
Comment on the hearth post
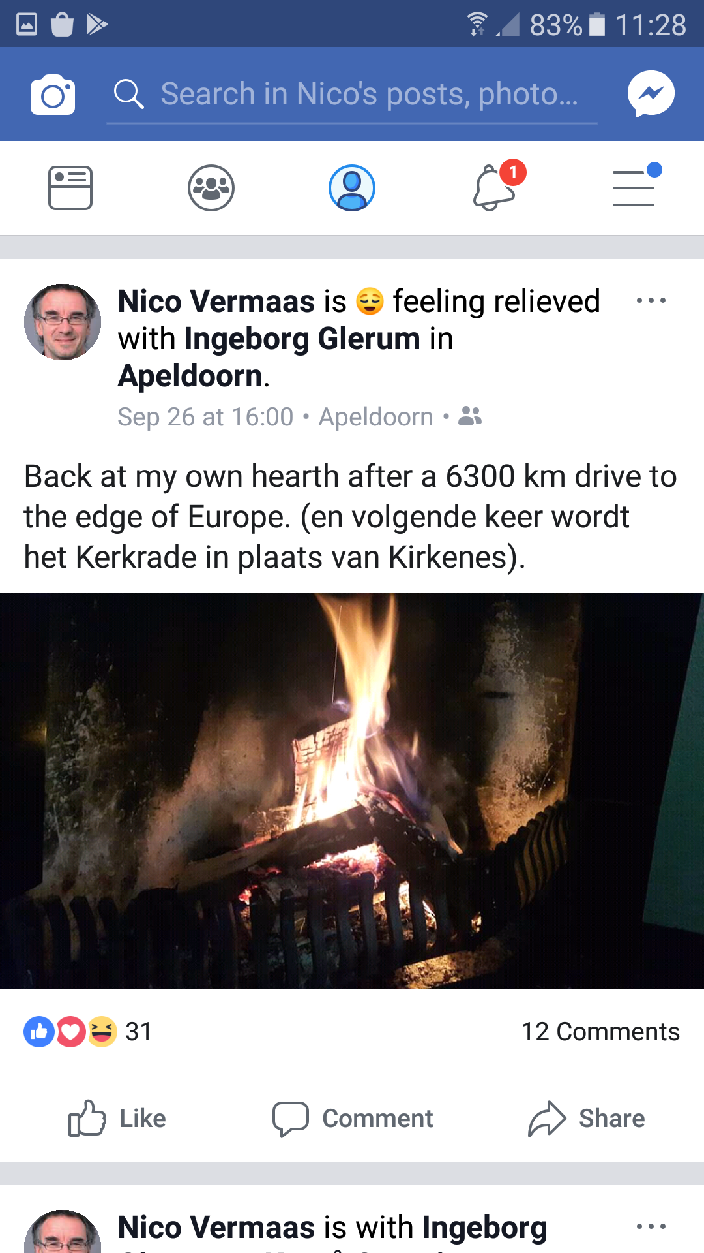[x=352, y=1119]
